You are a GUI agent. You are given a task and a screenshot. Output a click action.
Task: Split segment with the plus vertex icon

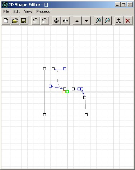pos(119,21)
